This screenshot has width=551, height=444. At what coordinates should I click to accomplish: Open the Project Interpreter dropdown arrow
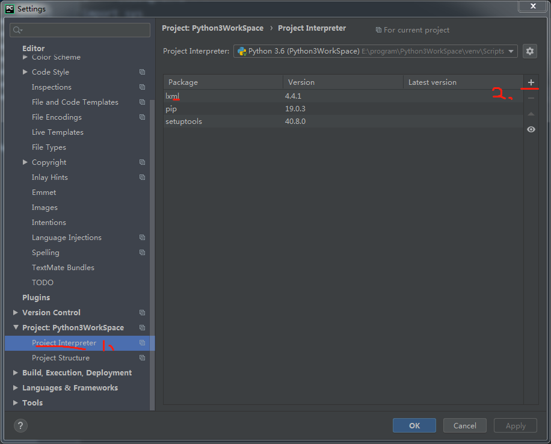511,51
